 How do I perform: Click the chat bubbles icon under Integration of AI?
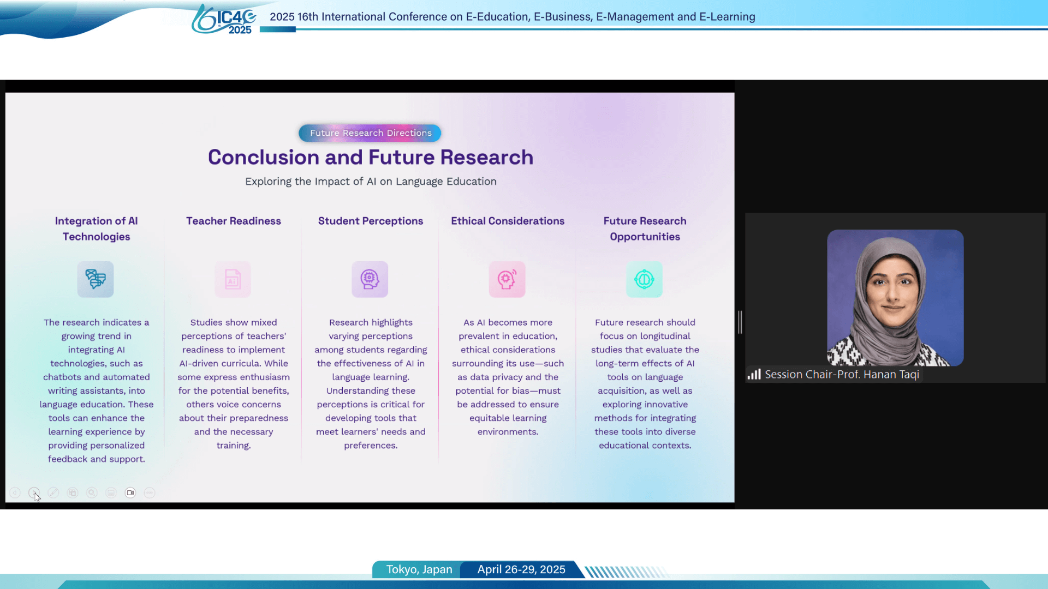pos(96,279)
